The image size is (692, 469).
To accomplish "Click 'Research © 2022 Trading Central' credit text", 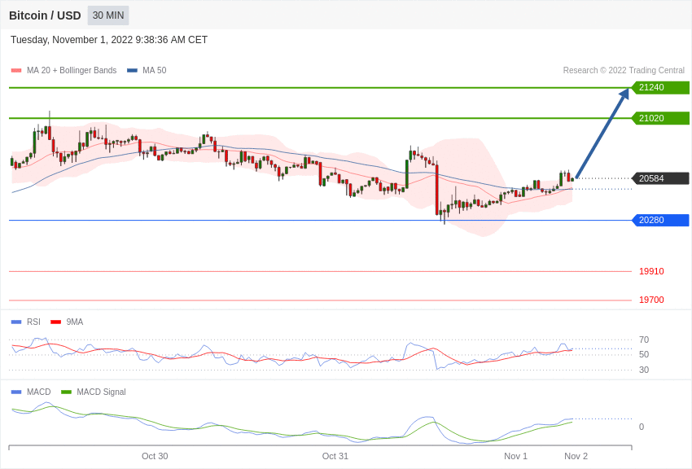I will [x=624, y=70].
